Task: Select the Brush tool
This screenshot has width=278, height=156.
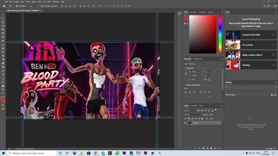Action: coord(3,45)
